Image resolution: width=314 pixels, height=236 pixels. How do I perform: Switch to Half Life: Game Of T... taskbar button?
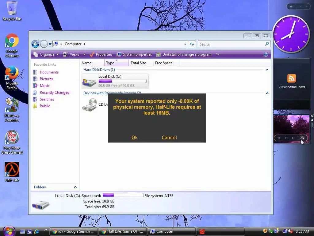(x=123, y=231)
